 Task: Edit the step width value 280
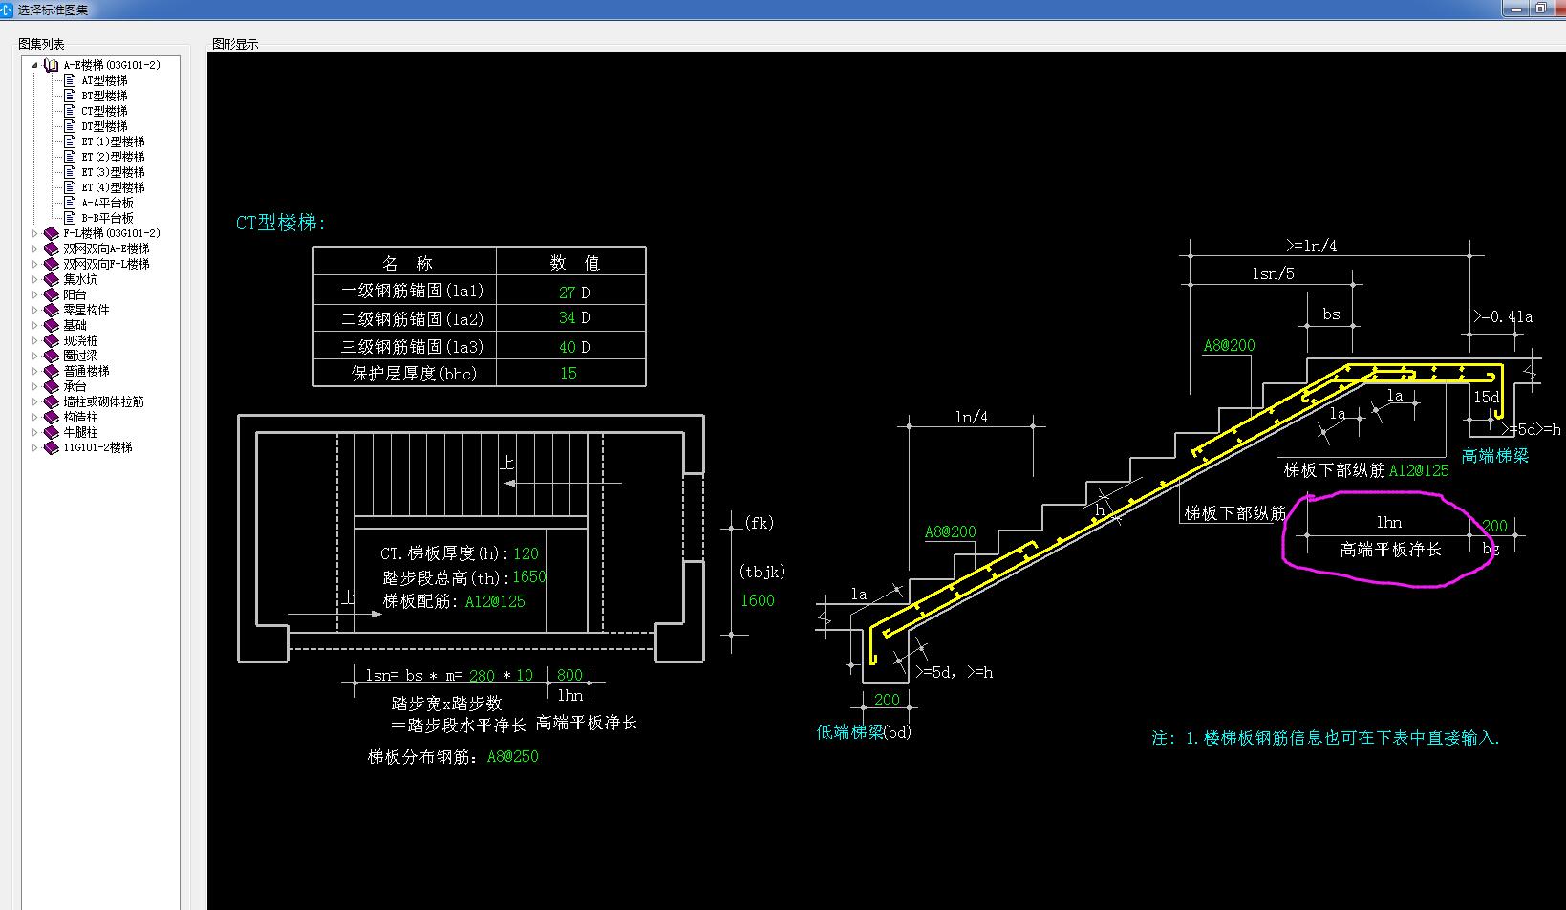coord(482,676)
